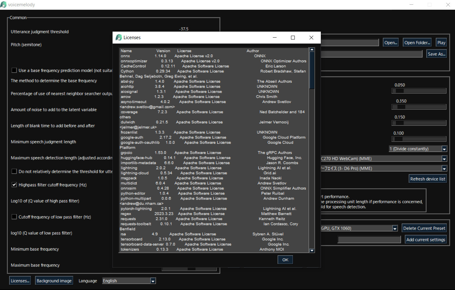Refresh the device list
The height and width of the screenshot is (290, 455).
[427, 179]
